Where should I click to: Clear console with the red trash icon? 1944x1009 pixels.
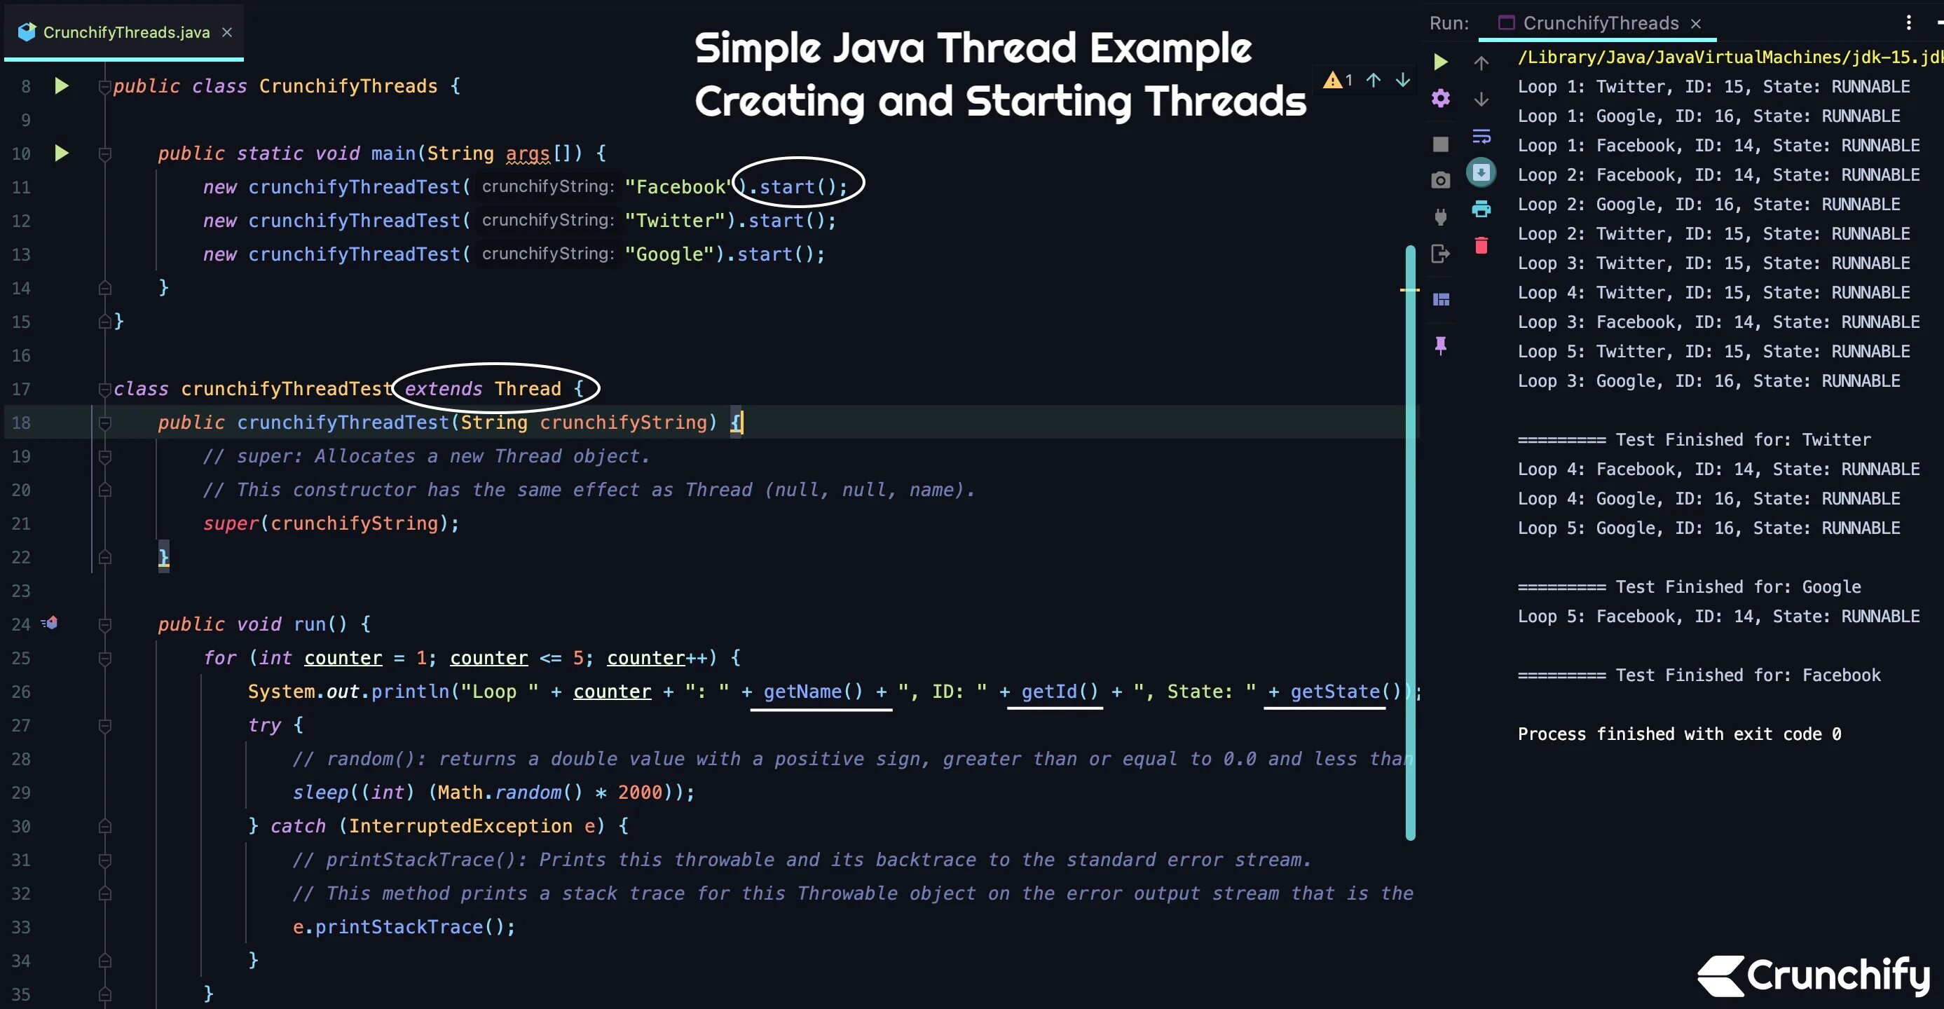(1481, 245)
